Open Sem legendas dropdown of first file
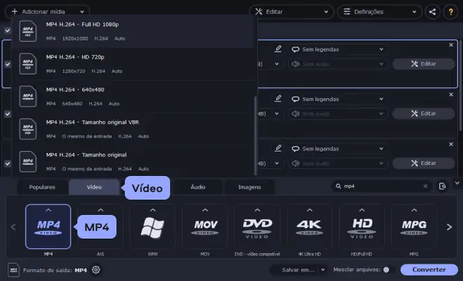 pyautogui.click(x=337, y=49)
